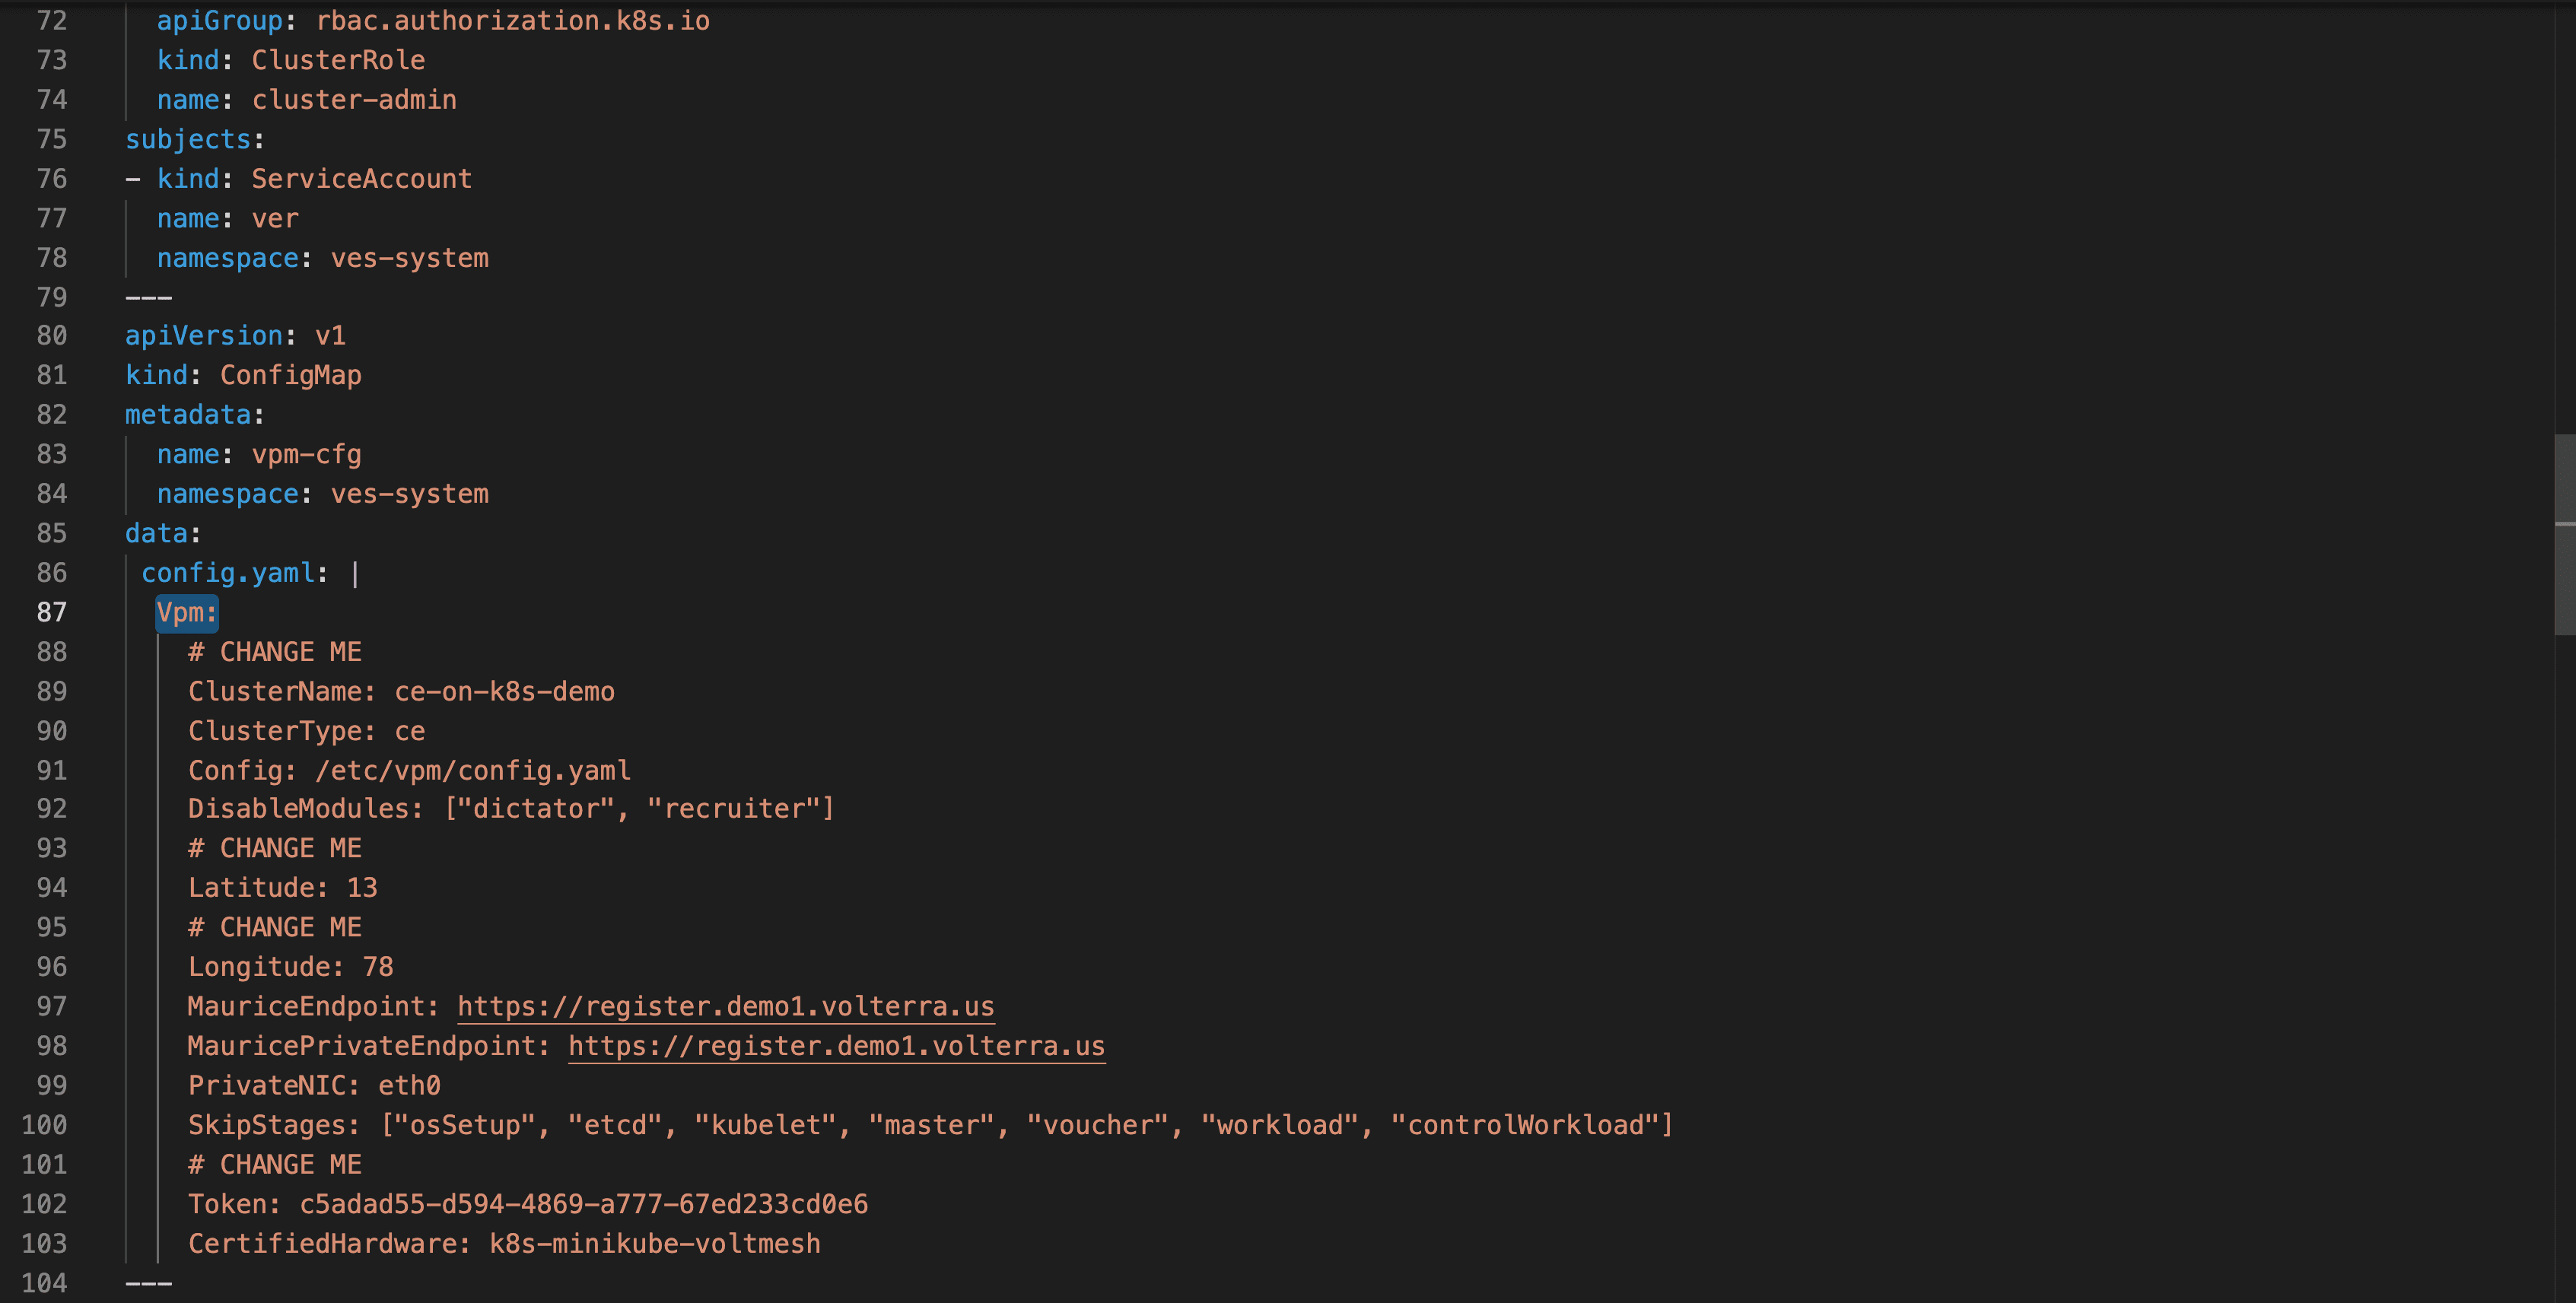
Task: Click the Longitude value 78
Action: [x=377, y=967]
